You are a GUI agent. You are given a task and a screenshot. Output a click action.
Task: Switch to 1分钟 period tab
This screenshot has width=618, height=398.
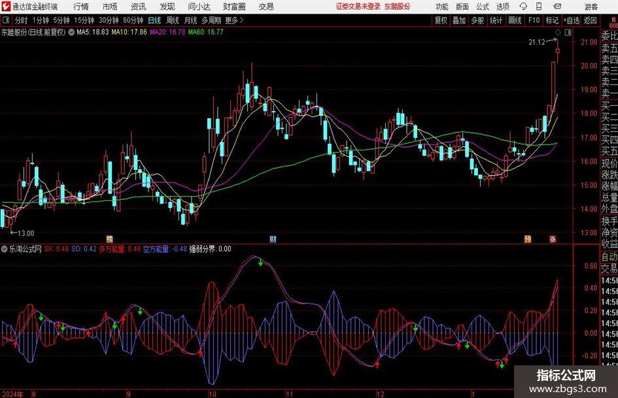click(x=41, y=20)
